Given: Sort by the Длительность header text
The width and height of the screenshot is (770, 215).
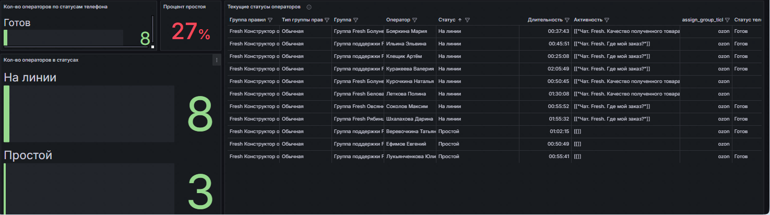Looking at the screenshot, I should click(x=545, y=20).
